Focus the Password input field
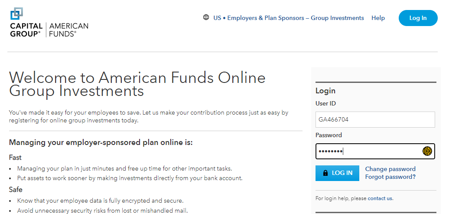Viewport: 462px width, 214px height. [x=375, y=151]
